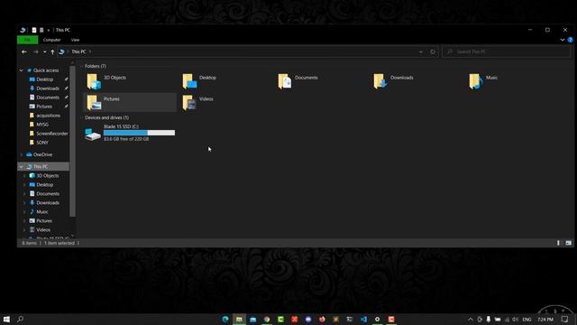Select Downloads under This PC tree
The width and height of the screenshot is (577, 325).
pyautogui.click(x=48, y=203)
